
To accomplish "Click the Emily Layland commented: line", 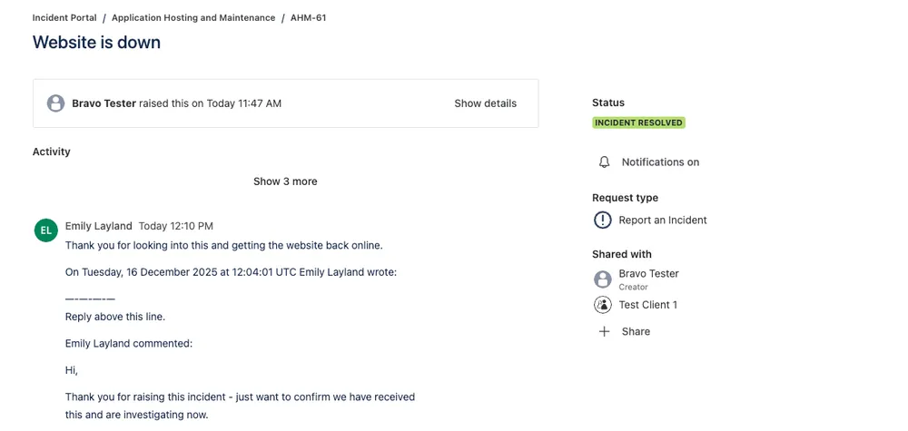I will pos(129,344).
